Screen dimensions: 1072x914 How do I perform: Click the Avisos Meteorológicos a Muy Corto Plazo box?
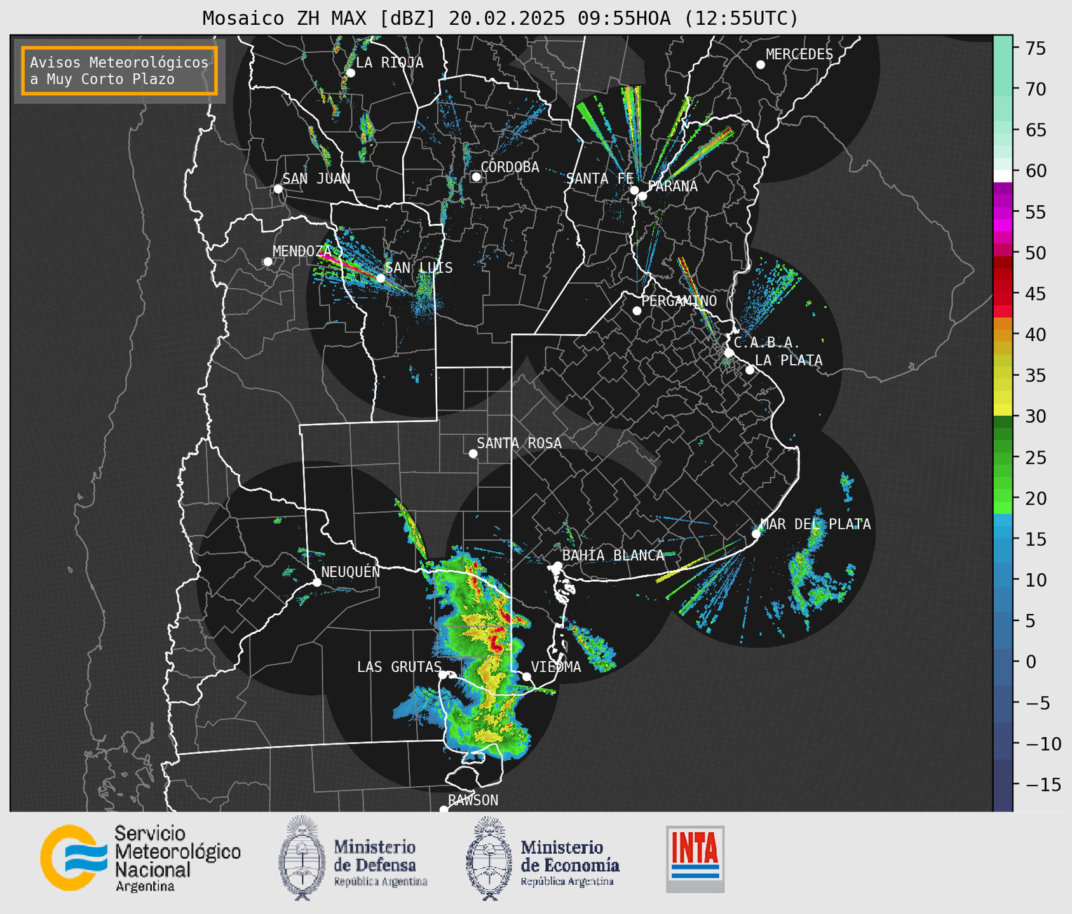[119, 71]
